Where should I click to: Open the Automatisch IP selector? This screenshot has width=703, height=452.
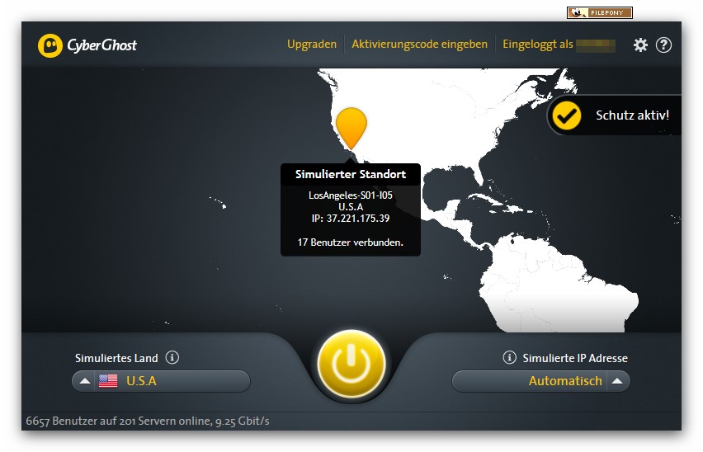541,381
